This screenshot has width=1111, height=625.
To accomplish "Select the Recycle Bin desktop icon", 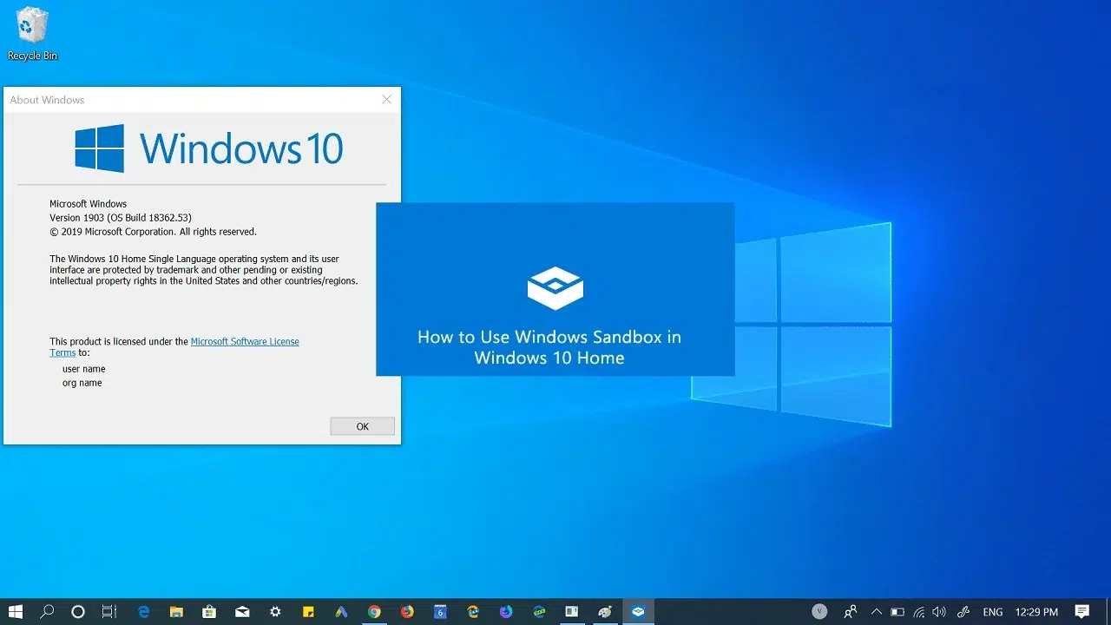I will click(x=32, y=35).
